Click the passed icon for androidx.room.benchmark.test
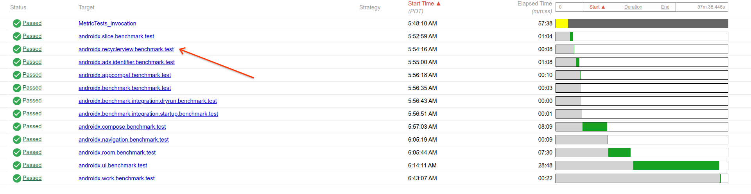751x194 pixels. coord(17,153)
